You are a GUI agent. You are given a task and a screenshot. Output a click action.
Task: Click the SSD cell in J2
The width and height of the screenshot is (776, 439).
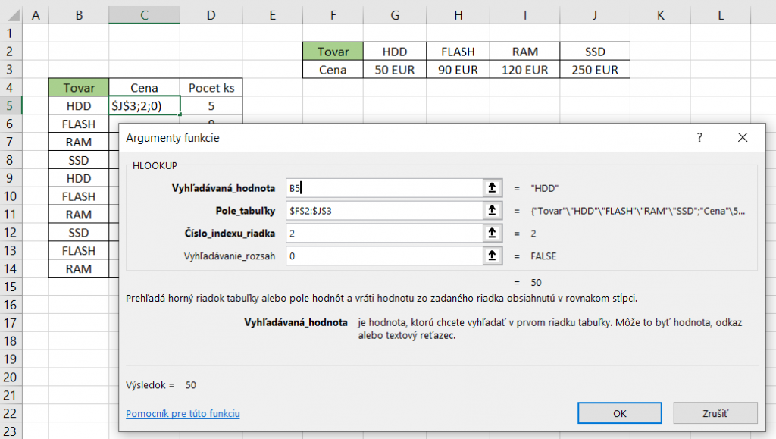point(595,52)
